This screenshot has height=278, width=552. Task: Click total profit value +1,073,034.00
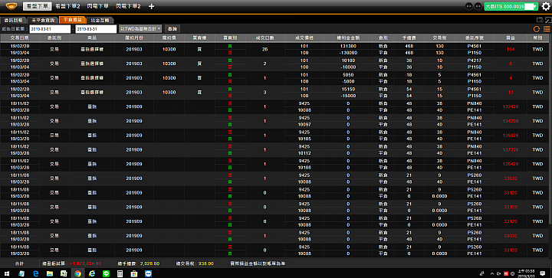[86, 263]
